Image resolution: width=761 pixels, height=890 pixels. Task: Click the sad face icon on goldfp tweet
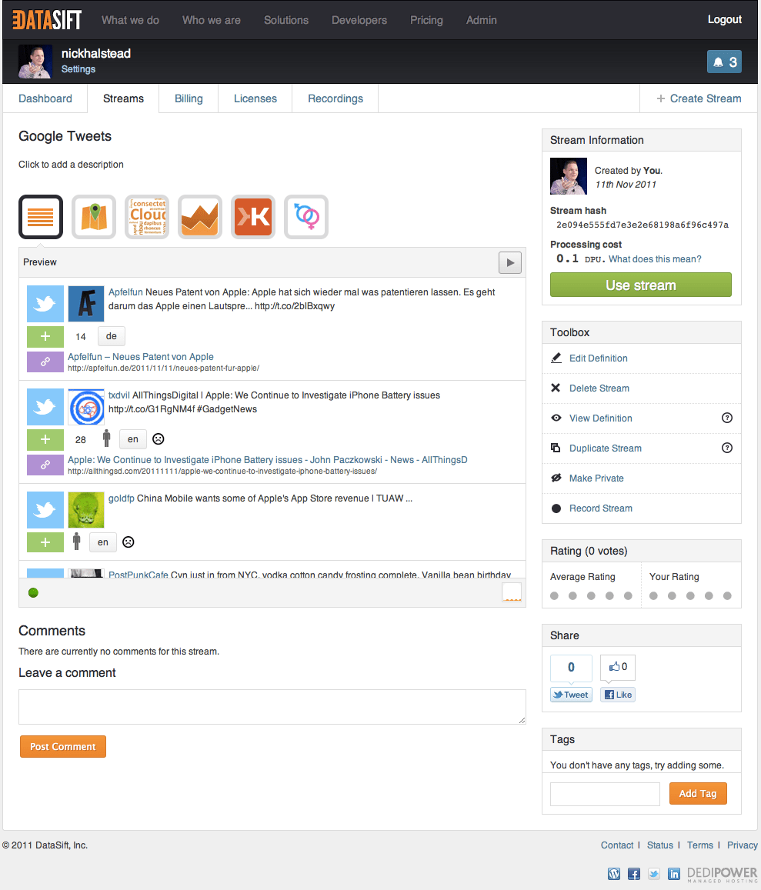pyautogui.click(x=129, y=542)
